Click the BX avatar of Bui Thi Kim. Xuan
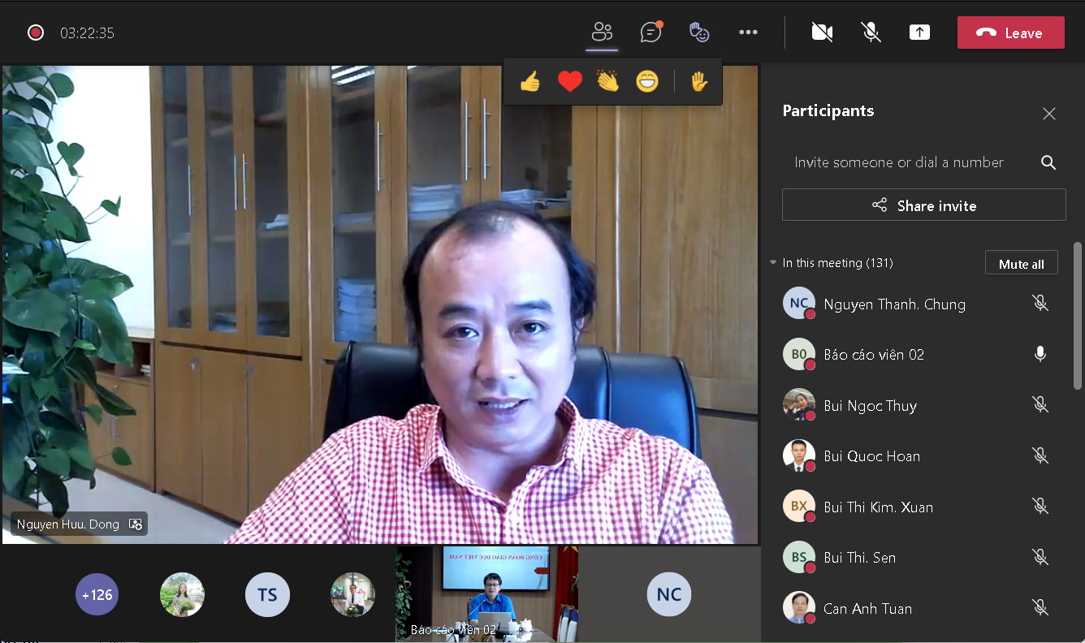Screen dimensions: 1085x643 (799, 507)
